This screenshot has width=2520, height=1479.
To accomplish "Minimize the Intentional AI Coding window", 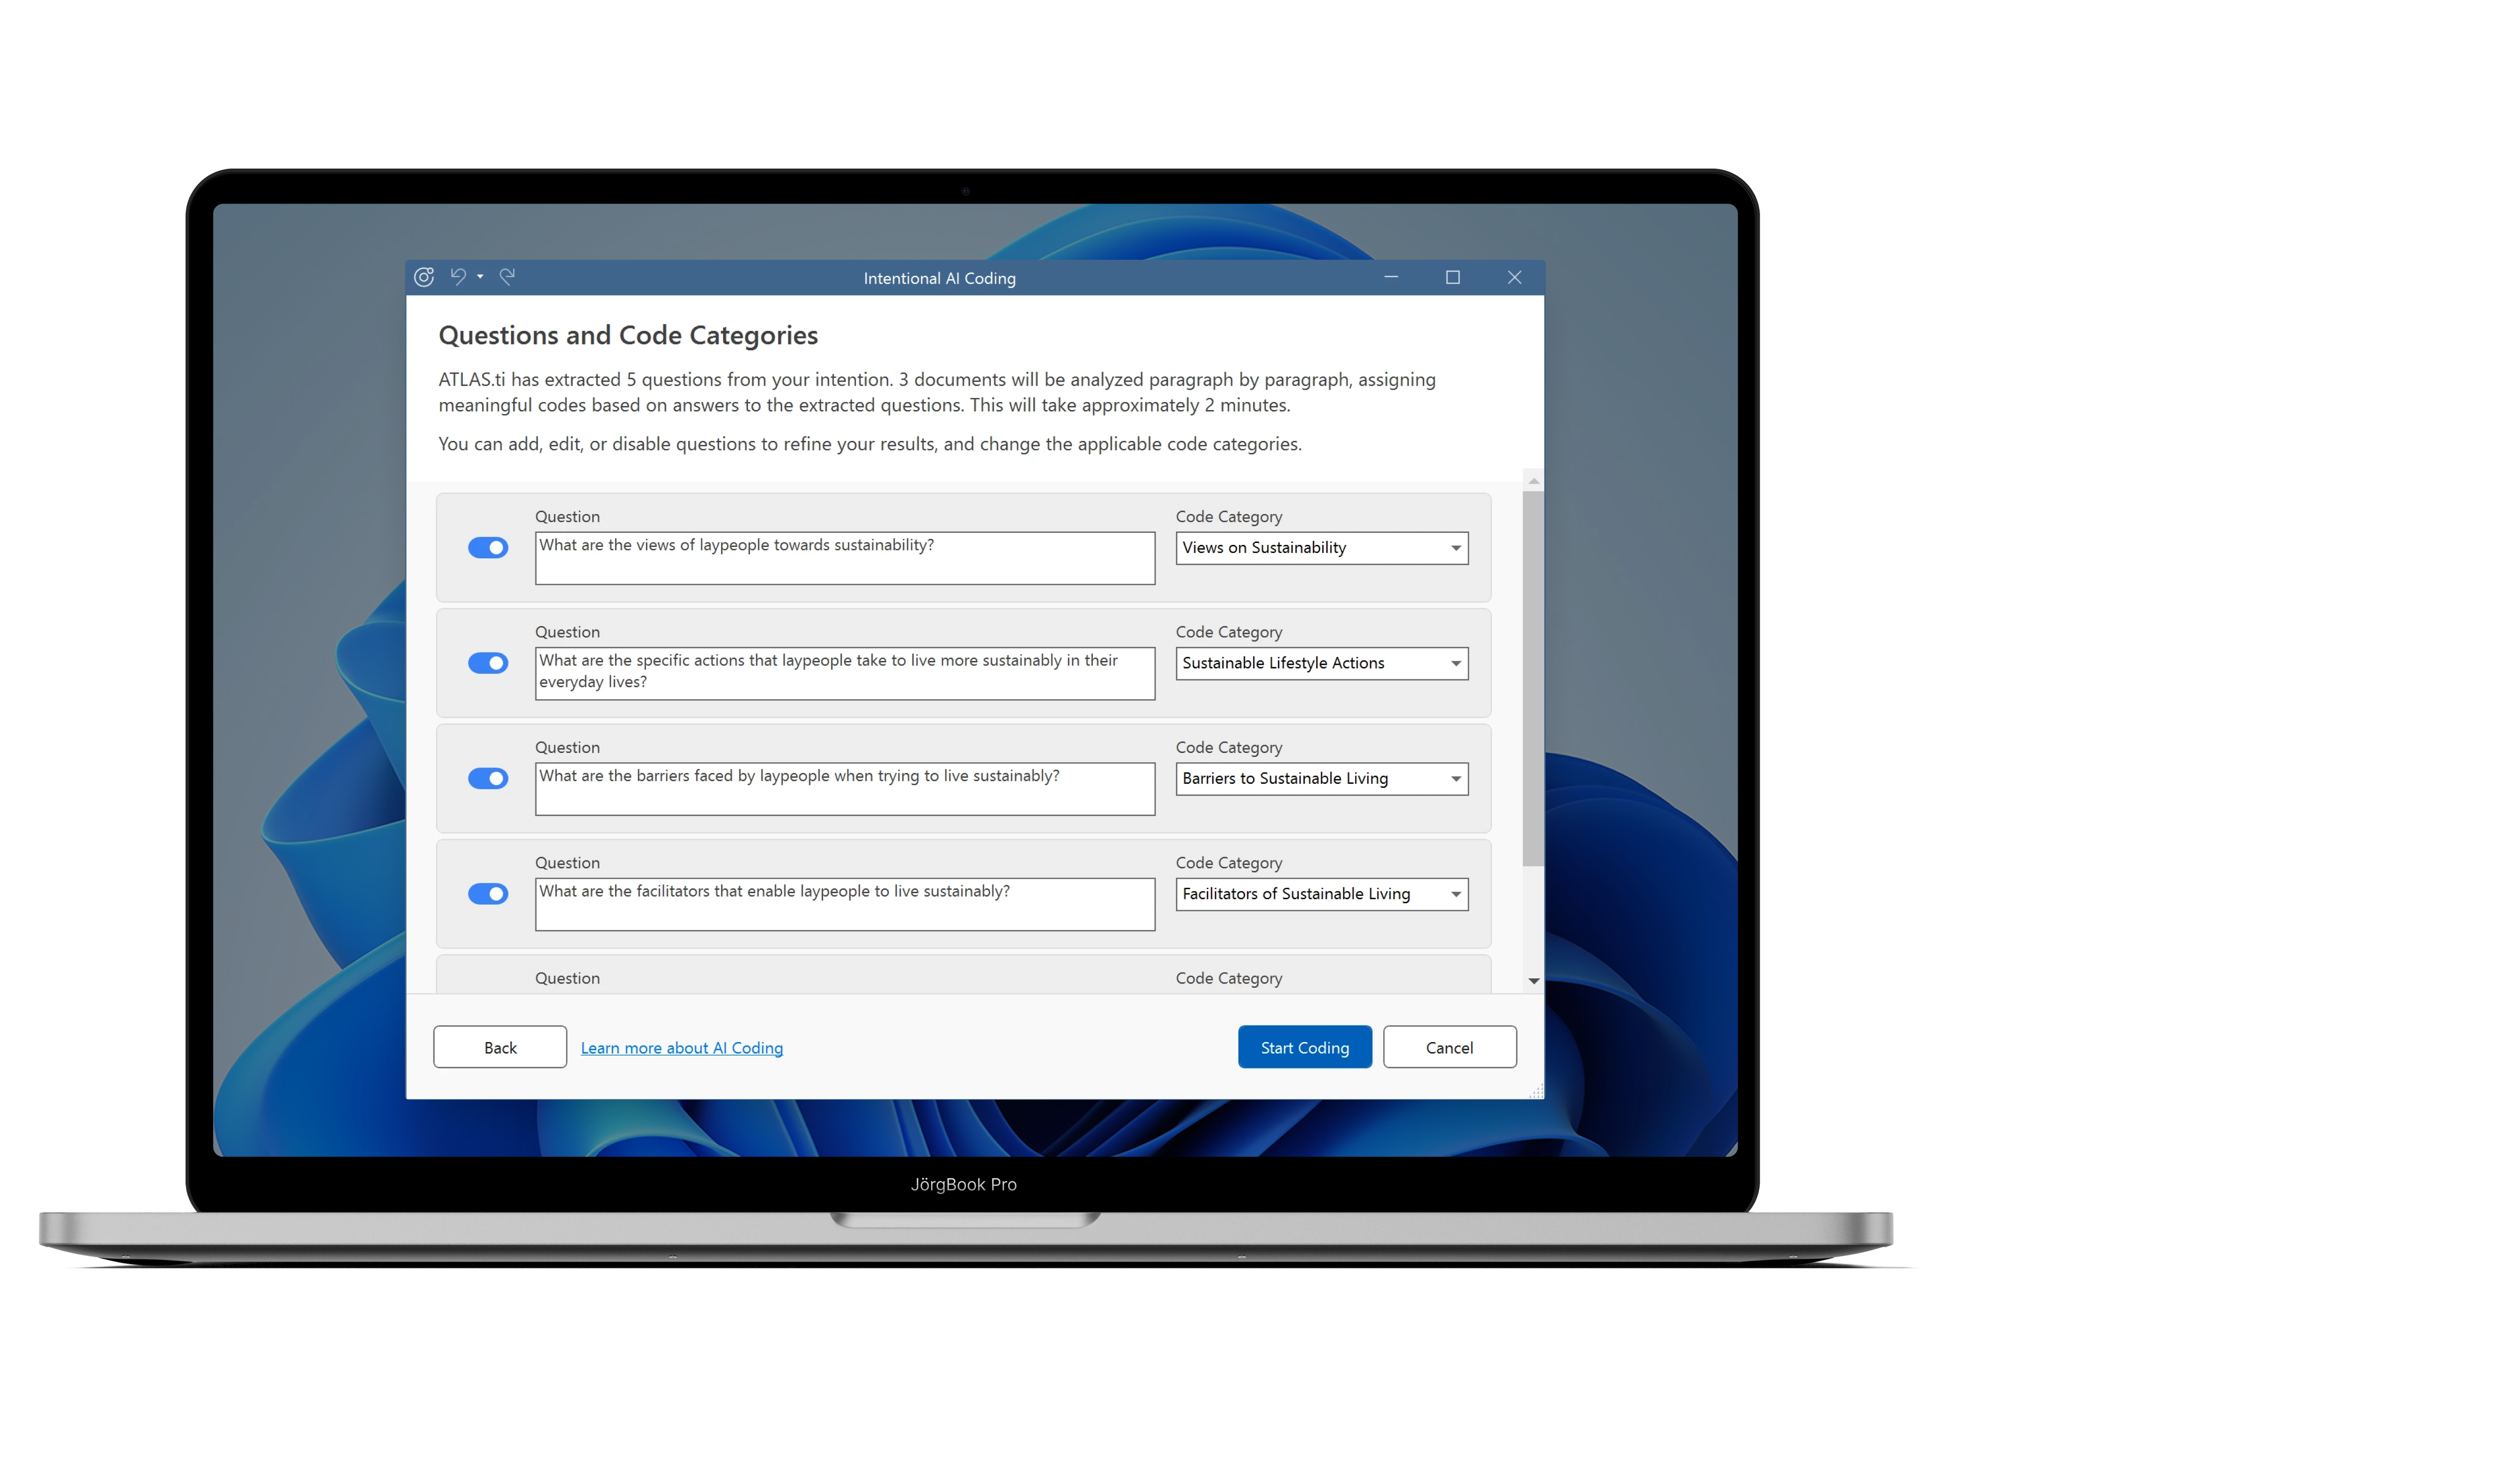I will (1390, 277).
